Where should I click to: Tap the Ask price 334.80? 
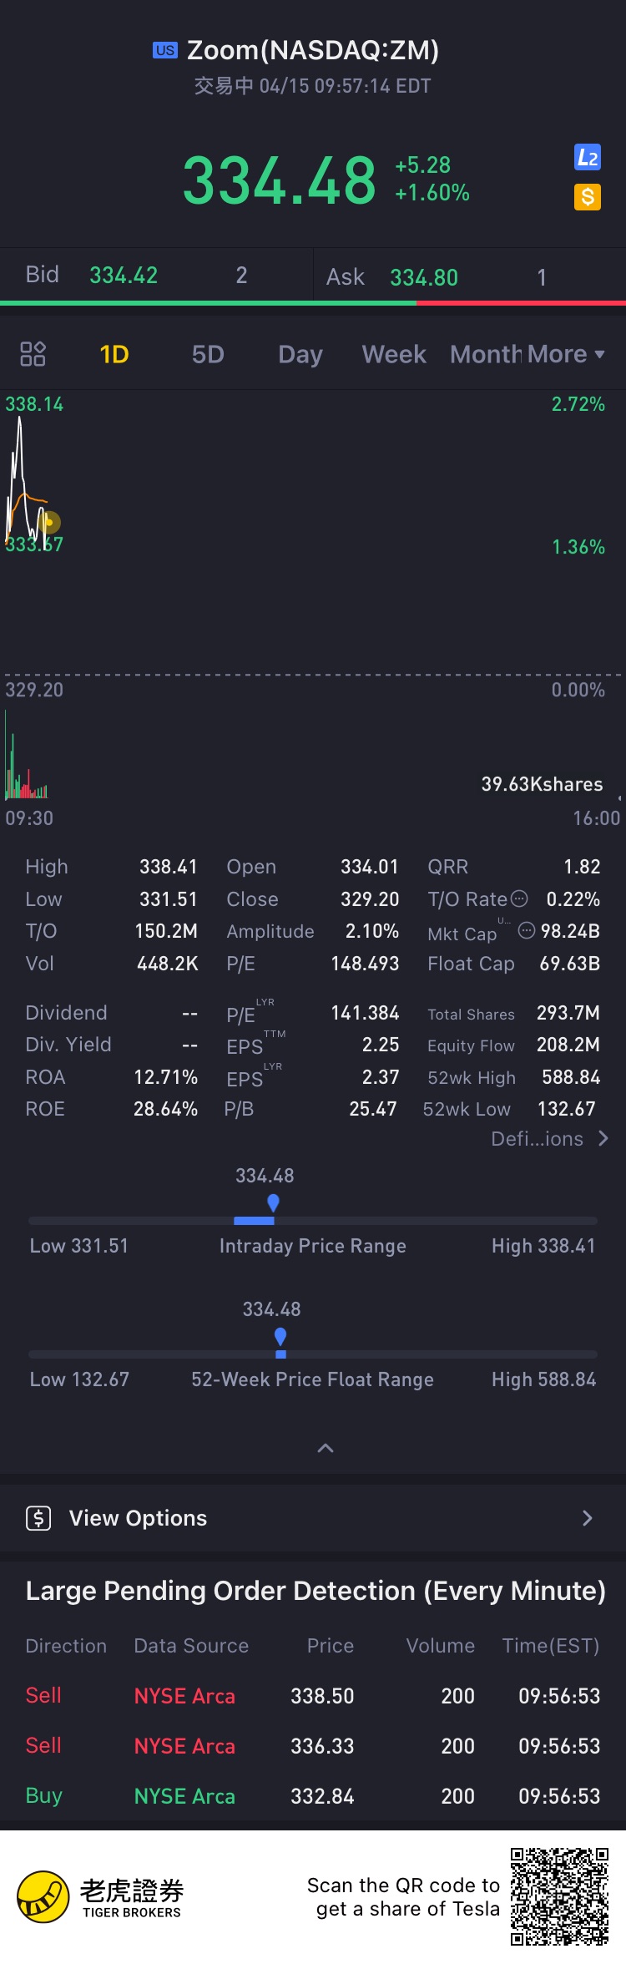click(424, 277)
